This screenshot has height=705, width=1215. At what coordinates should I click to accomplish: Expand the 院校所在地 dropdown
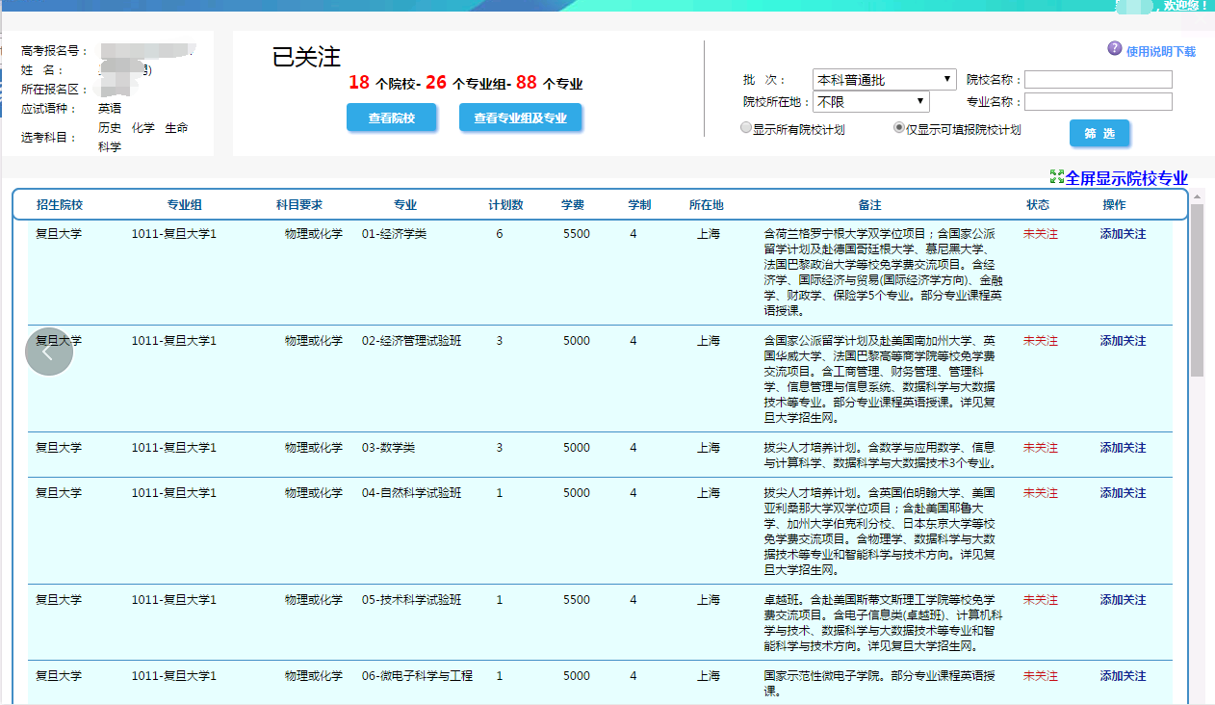point(871,101)
